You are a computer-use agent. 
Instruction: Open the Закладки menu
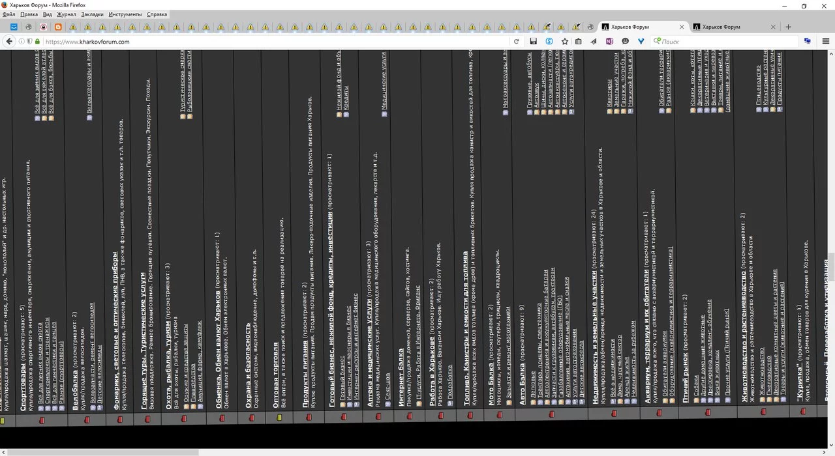pos(93,14)
